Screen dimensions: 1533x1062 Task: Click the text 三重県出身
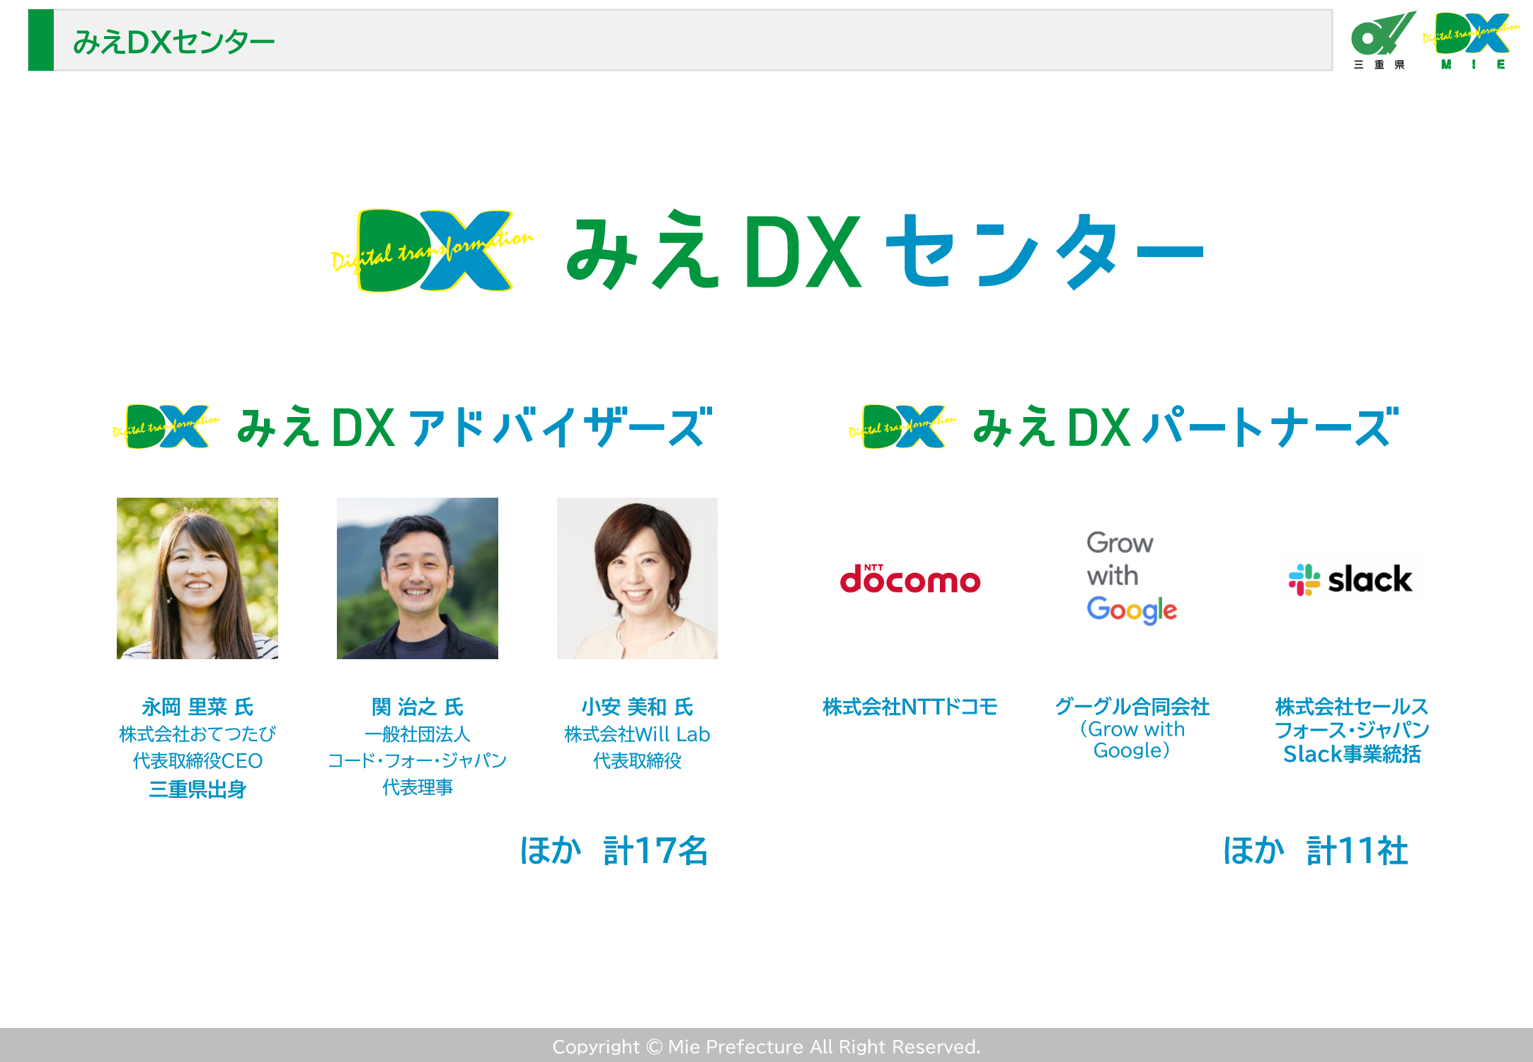click(197, 789)
